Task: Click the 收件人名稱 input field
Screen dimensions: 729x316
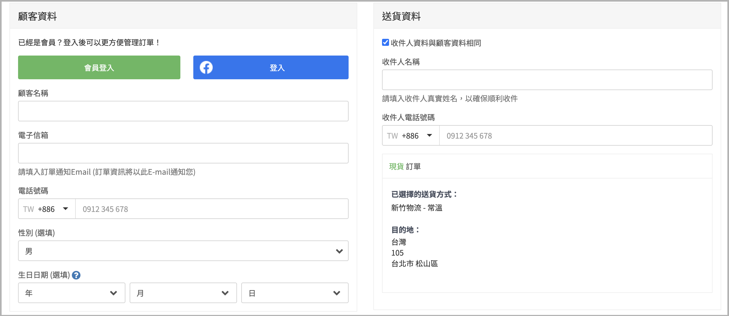Action: point(547,80)
